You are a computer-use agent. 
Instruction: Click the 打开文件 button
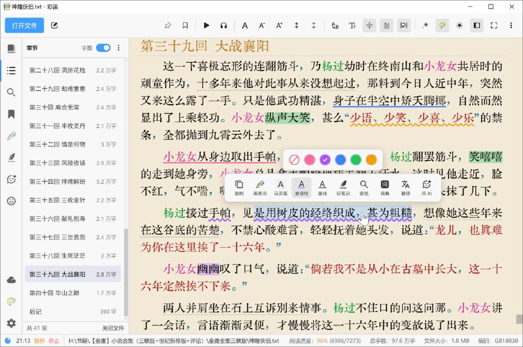pos(24,25)
